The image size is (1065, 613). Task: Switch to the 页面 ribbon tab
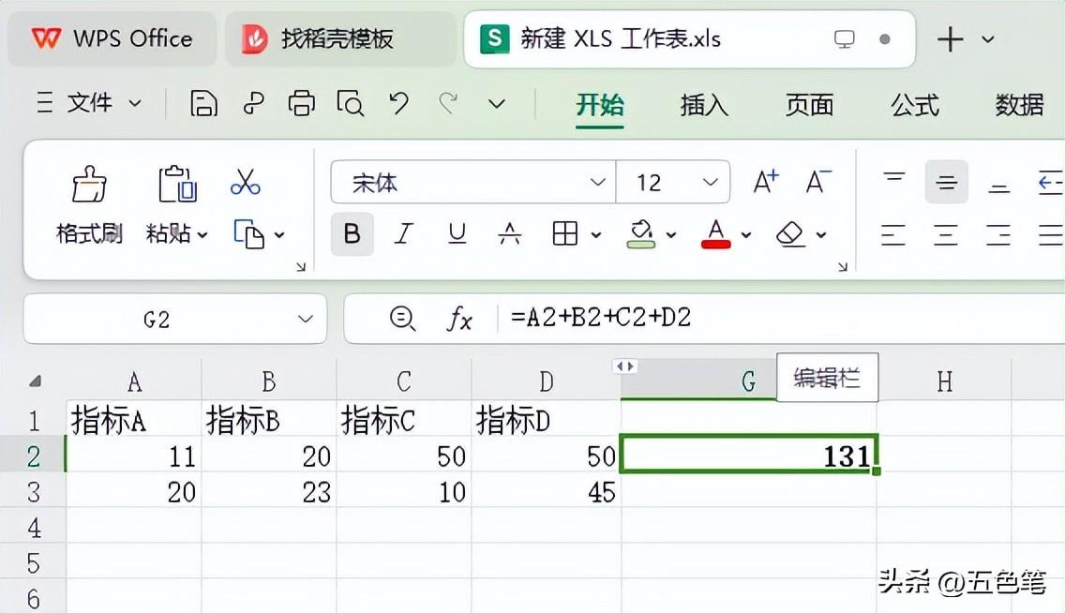(x=810, y=105)
